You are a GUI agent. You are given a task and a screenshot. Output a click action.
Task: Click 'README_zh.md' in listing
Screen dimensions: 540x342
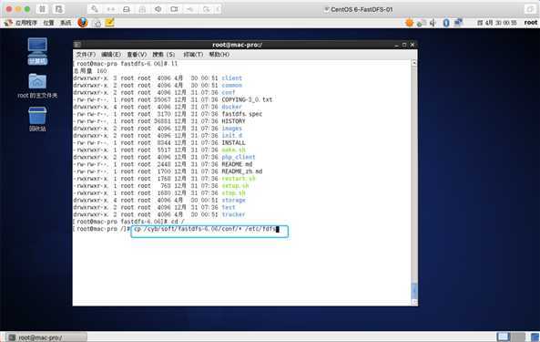click(241, 171)
